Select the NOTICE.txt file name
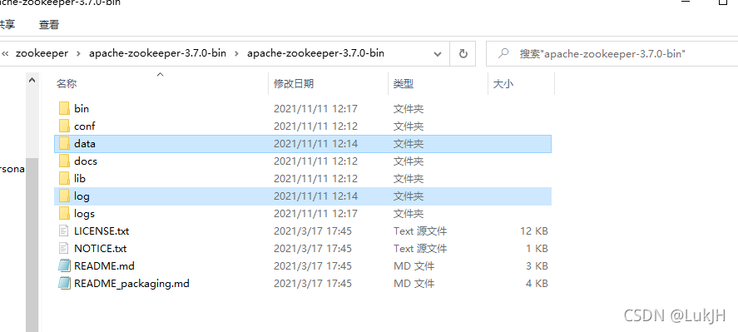This screenshot has width=738, height=332. [x=100, y=249]
